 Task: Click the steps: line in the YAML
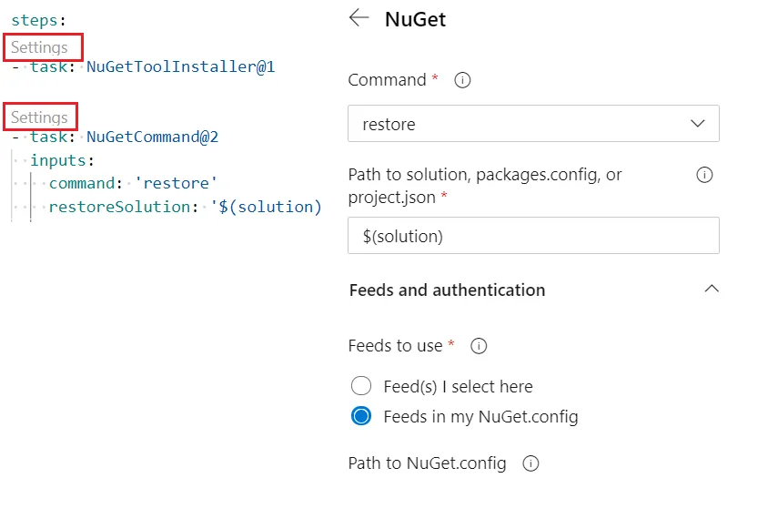[38, 20]
